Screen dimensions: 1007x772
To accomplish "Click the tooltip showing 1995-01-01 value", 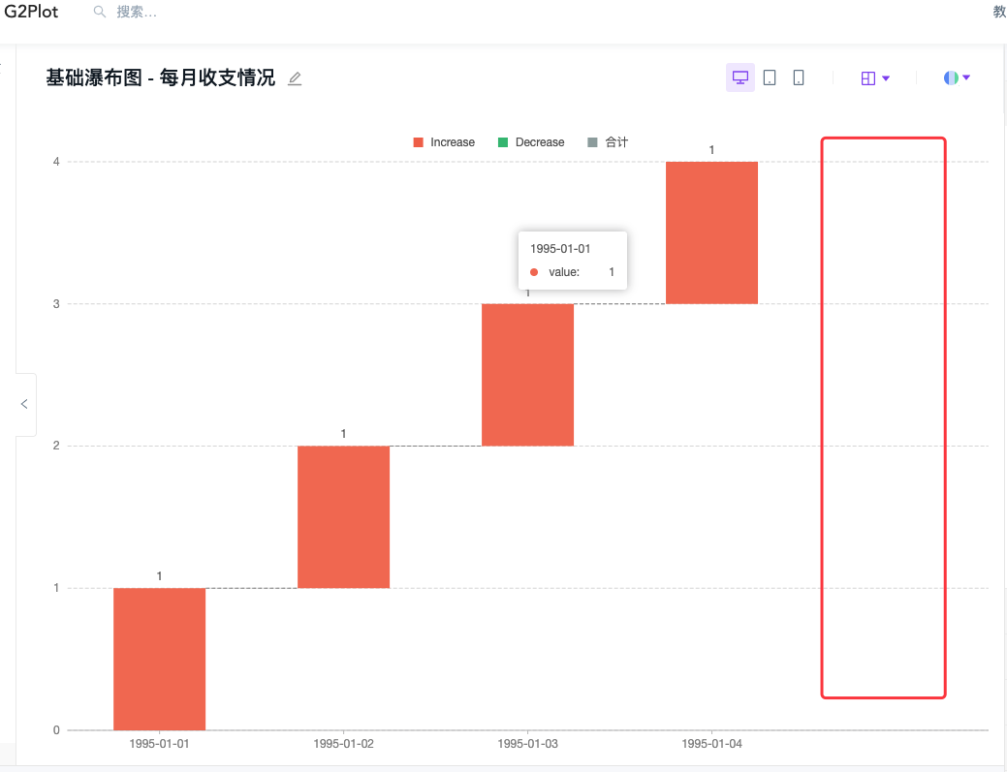I will coord(572,260).
